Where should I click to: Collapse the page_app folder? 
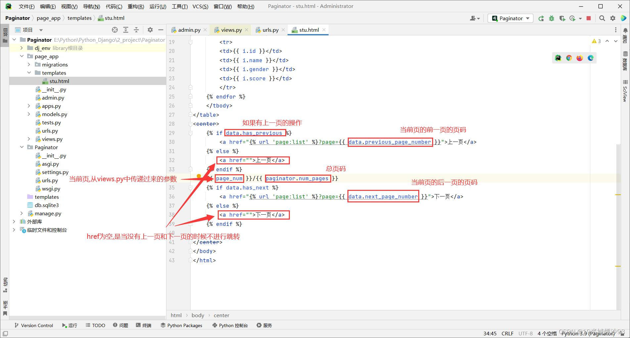[x=22, y=56]
